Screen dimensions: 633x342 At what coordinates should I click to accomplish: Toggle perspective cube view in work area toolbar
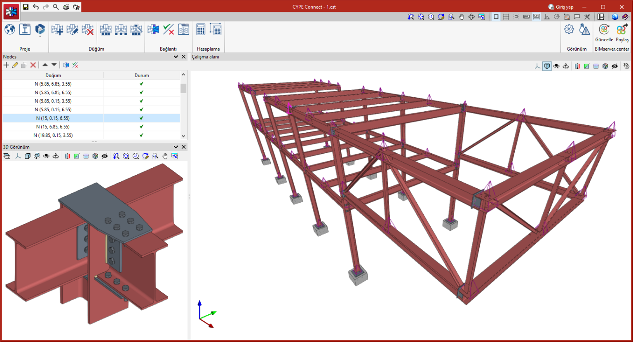(547, 66)
